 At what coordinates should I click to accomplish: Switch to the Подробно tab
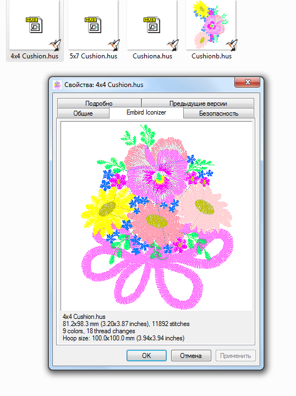99,104
